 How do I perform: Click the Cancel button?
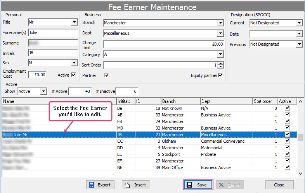pyautogui.click(x=230, y=185)
